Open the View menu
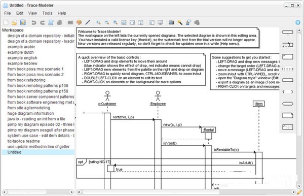 click(x=32, y=13)
